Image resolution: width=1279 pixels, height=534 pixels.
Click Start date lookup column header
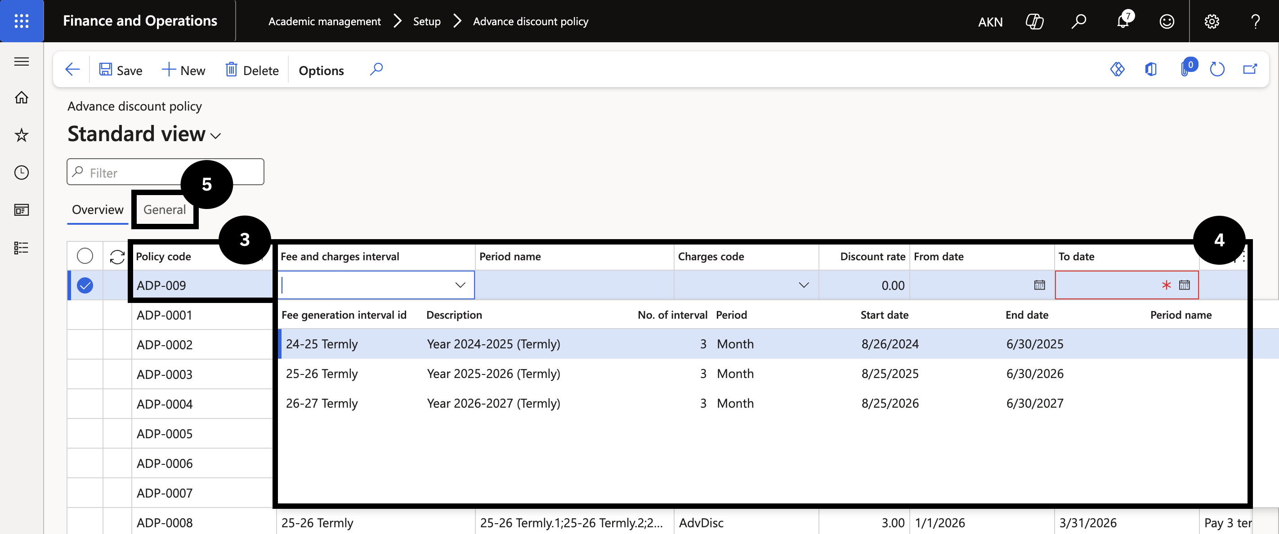point(884,315)
